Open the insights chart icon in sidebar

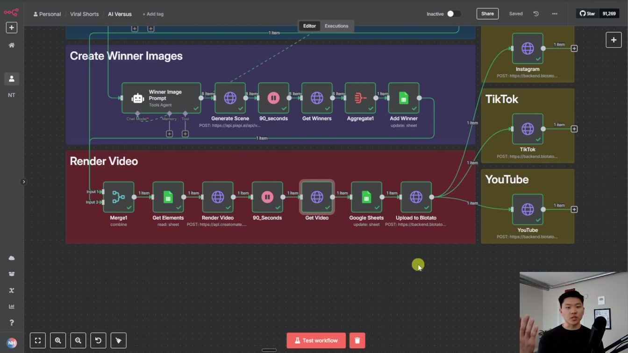(12, 307)
